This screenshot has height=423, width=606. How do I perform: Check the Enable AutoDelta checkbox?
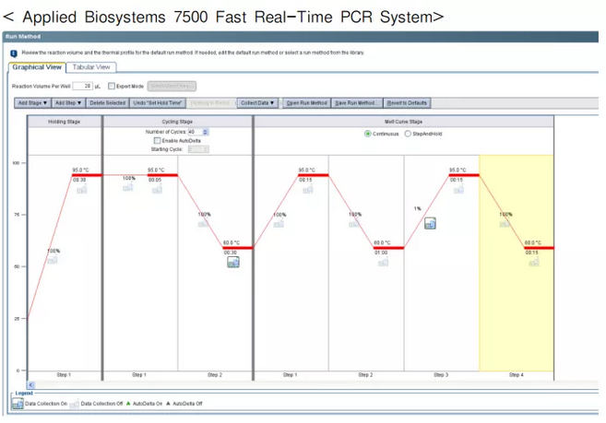click(157, 141)
